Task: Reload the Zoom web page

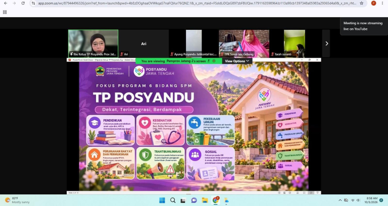Action: (23, 3)
